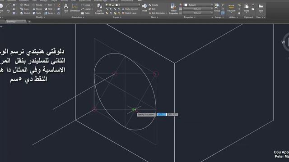Viewport: 289px width, 162px height.
Task: Click the Explode tool icon
Action: coord(59,9)
